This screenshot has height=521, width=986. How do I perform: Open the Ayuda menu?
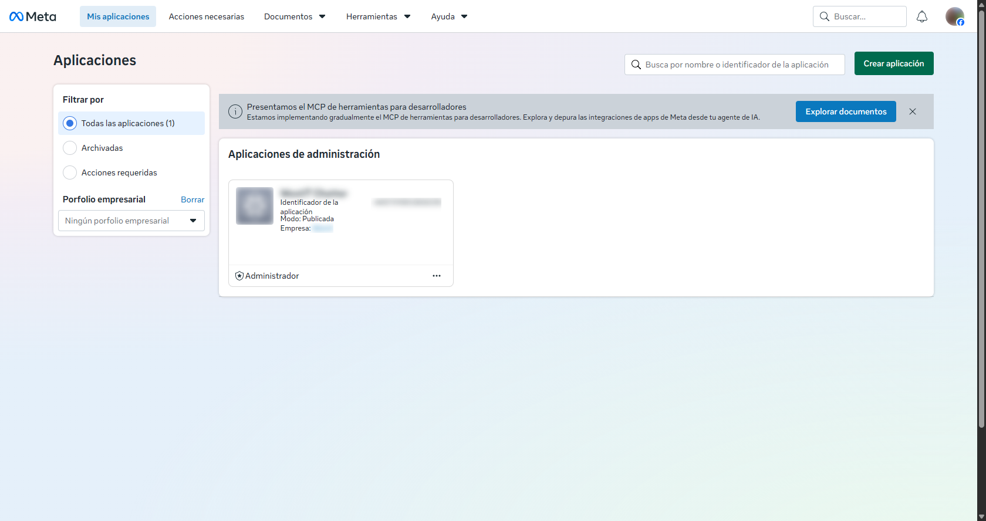pos(449,16)
